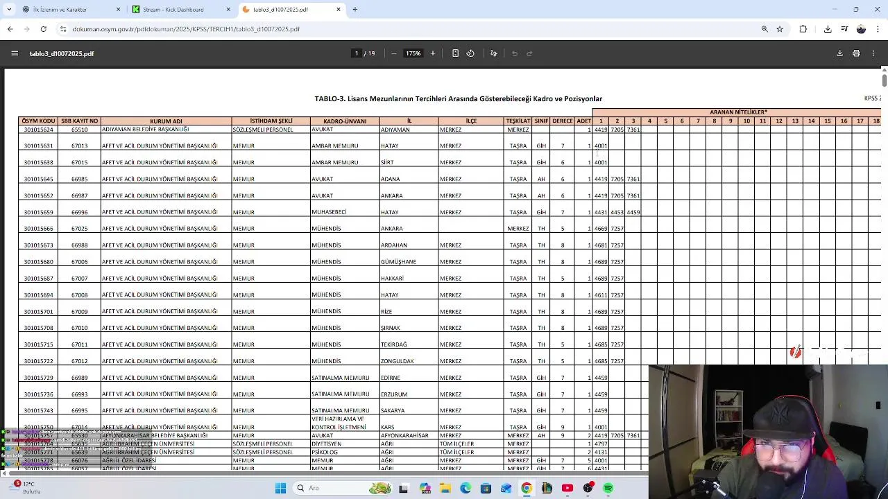The image size is (888, 499).
Task: Click SBB record number 67025
Action: click(79, 229)
